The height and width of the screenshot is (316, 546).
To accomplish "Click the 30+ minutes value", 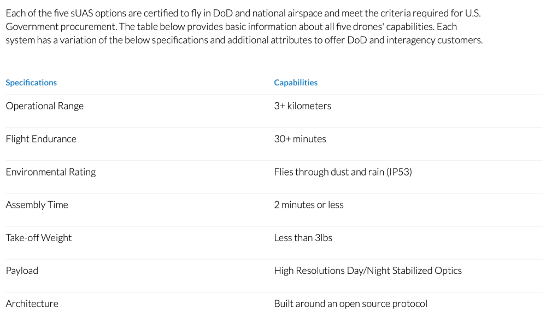I will click(x=300, y=139).
